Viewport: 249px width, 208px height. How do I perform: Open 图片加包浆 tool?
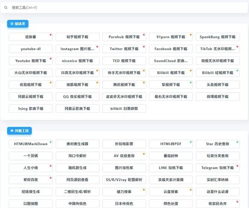(124, 168)
